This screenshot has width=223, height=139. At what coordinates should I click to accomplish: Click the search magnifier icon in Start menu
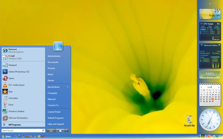coord(43,130)
